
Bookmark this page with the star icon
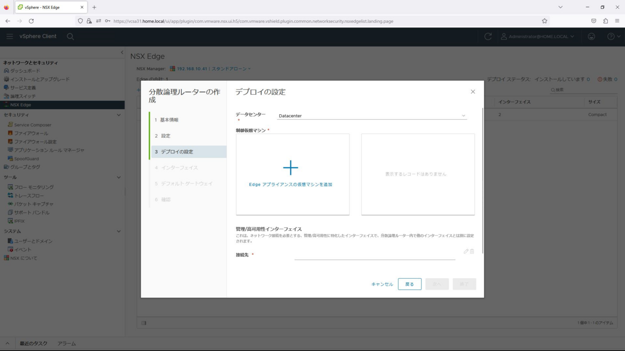(545, 21)
